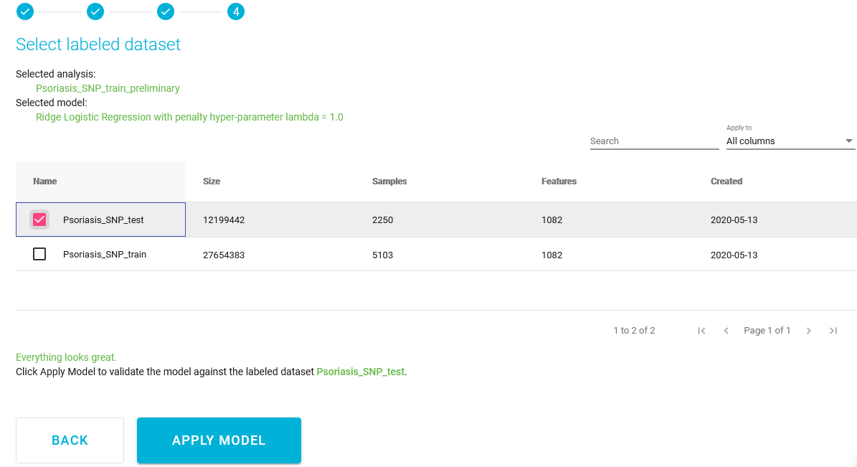The width and height of the screenshot is (857, 467).
Task: Go to previous page of table
Action: click(726, 330)
